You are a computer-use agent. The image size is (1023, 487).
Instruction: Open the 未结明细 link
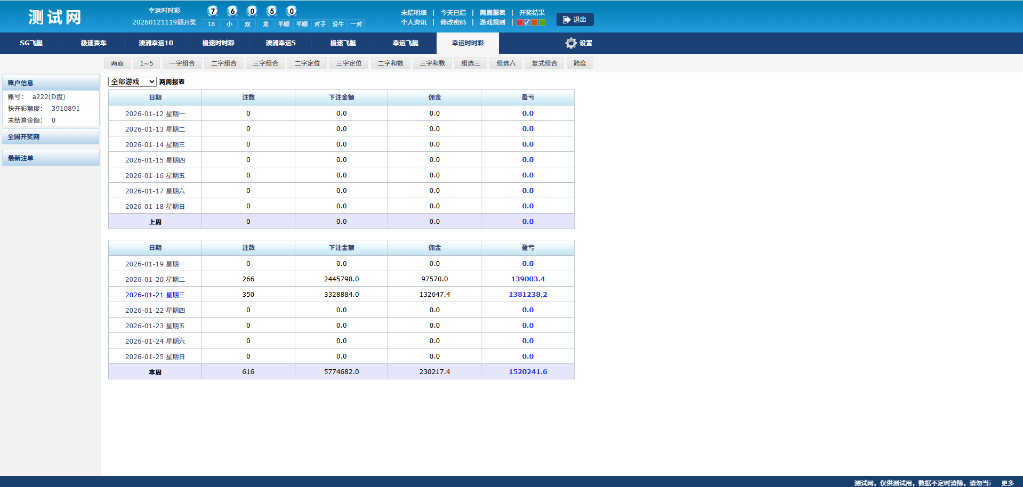(414, 13)
